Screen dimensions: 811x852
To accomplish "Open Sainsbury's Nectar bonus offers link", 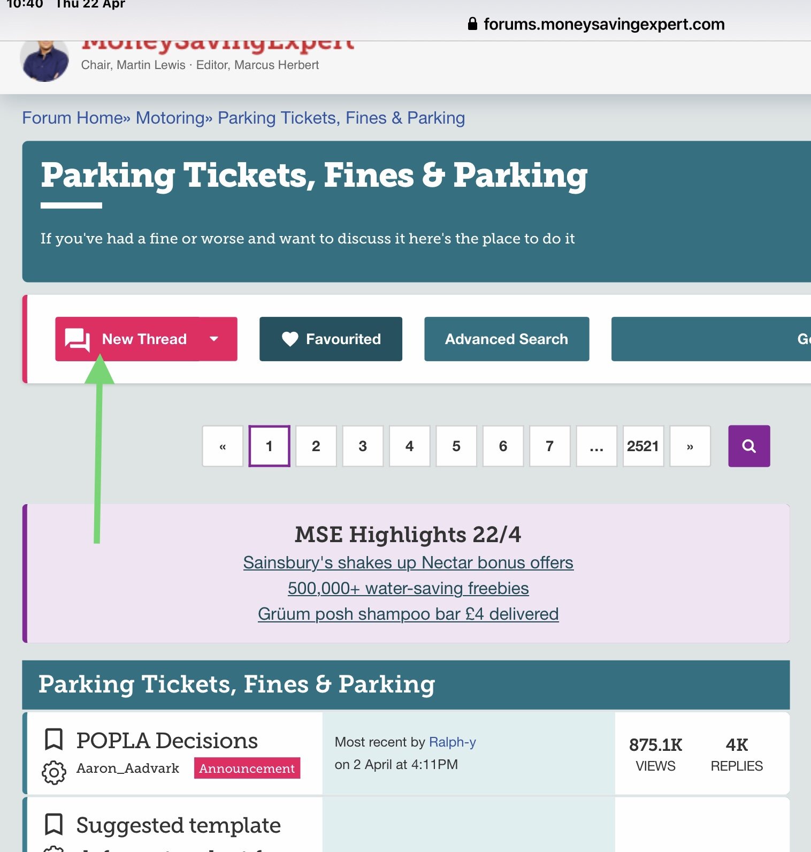I will pyautogui.click(x=408, y=562).
